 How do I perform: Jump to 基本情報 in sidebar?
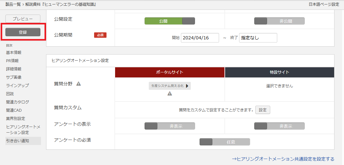pyautogui.click(x=14, y=52)
